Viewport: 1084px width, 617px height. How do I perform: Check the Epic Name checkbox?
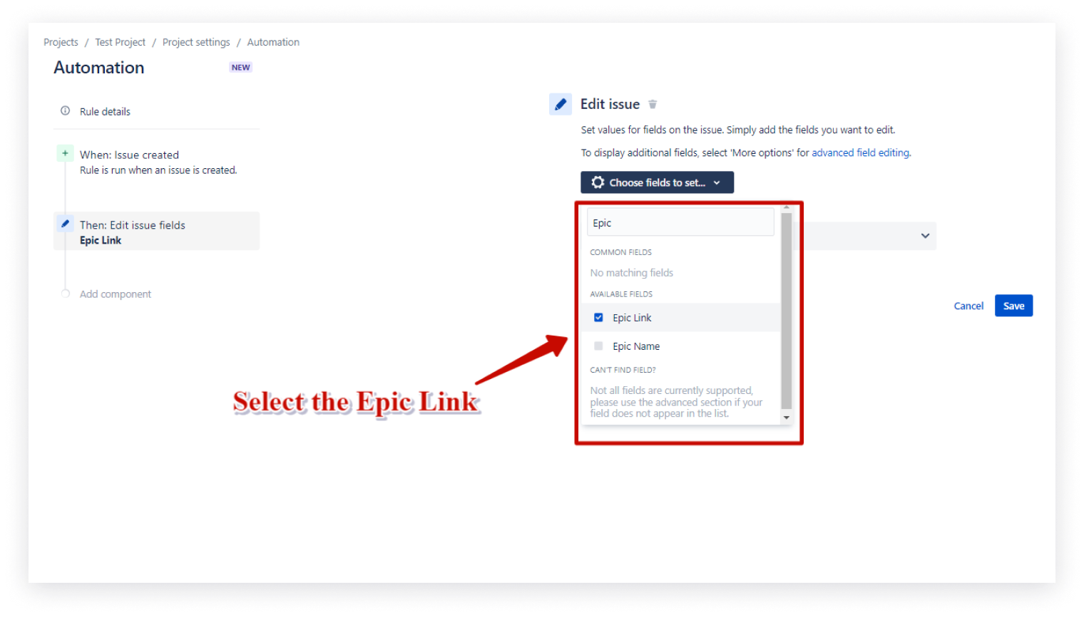pyautogui.click(x=598, y=346)
